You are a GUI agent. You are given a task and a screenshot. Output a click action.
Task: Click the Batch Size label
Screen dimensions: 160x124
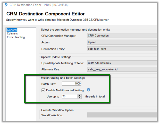coord(48,84)
